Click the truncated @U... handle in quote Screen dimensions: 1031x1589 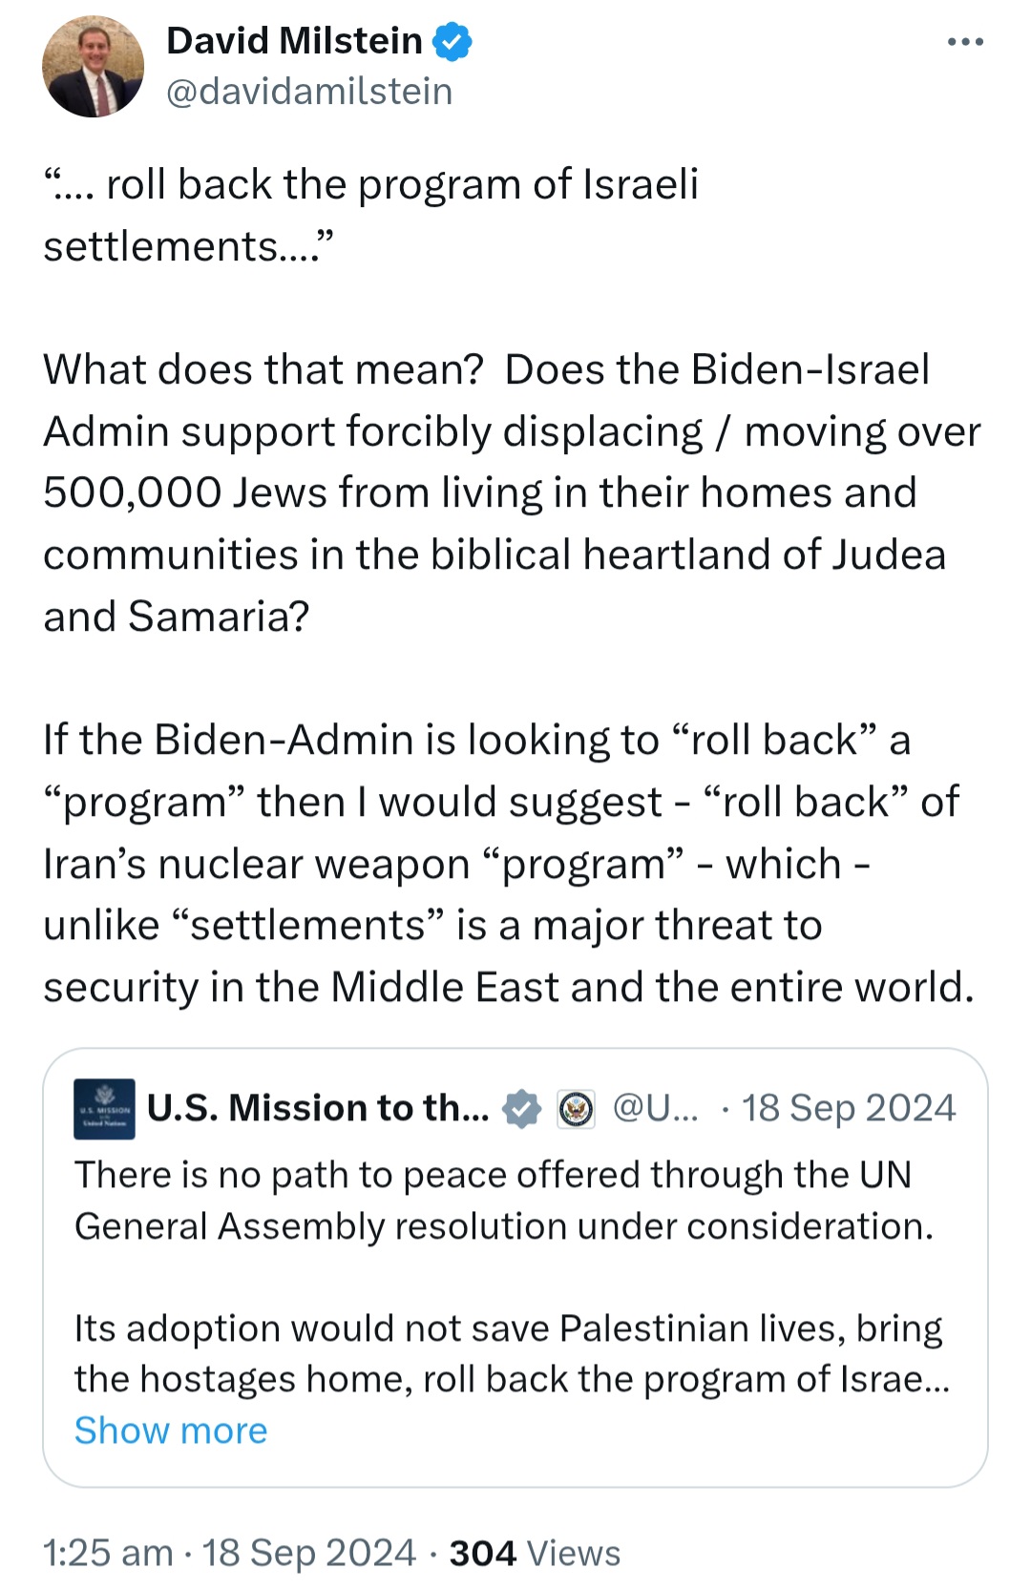pos(655,1108)
